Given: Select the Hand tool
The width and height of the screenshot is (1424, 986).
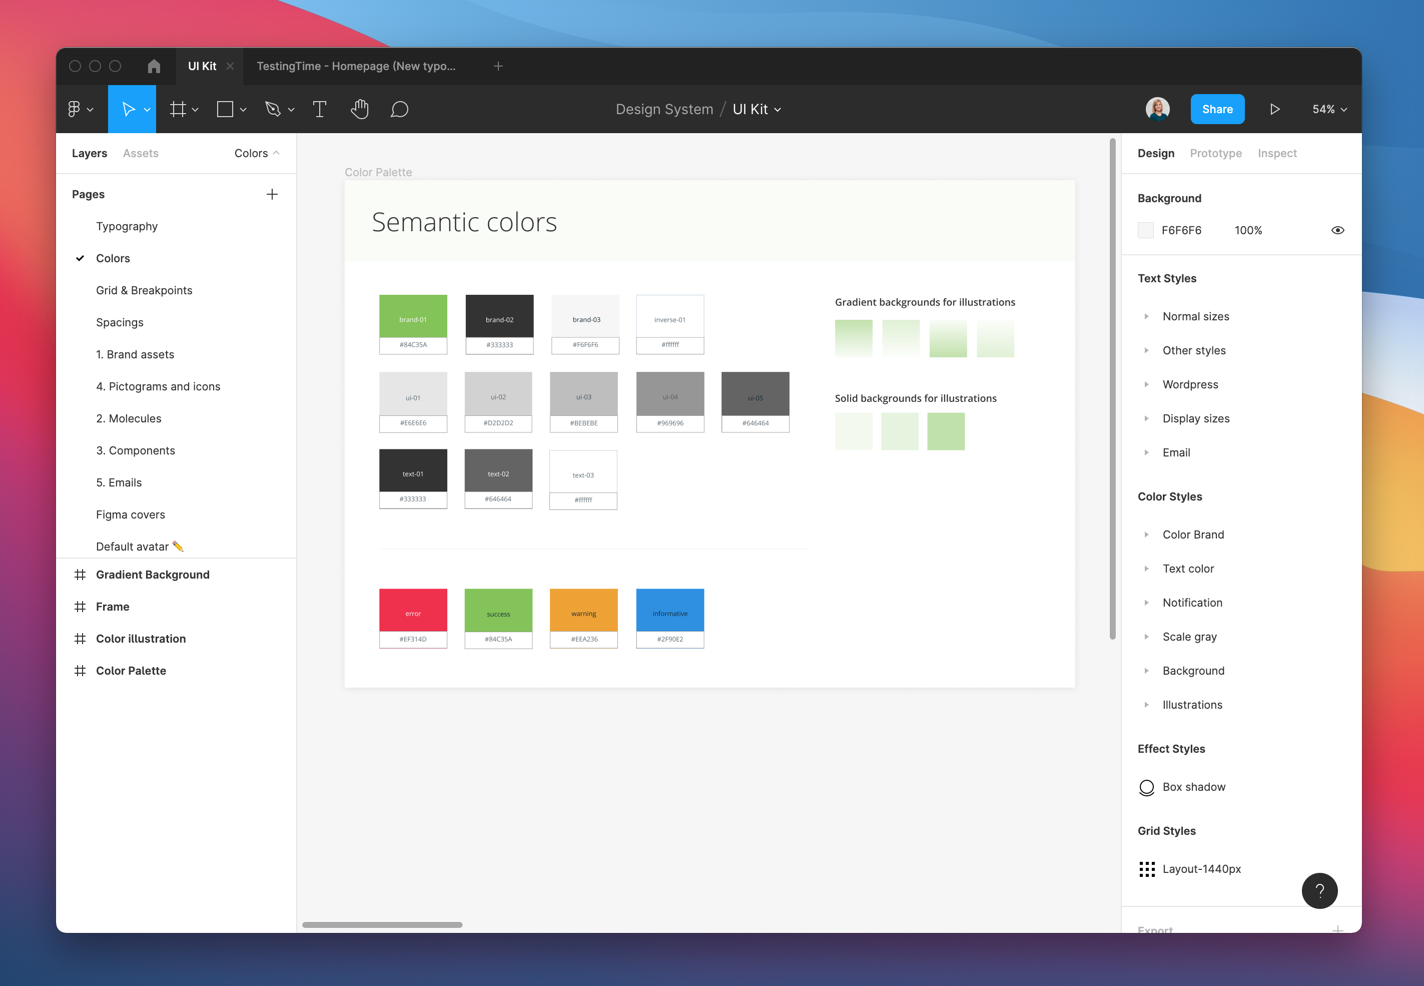Looking at the screenshot, I should pyautogui.click(x=359, y=109).
